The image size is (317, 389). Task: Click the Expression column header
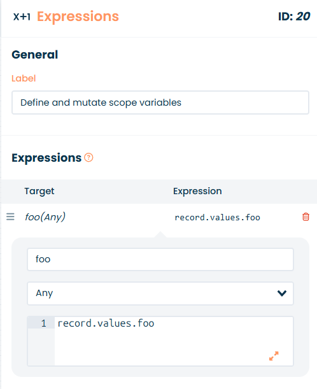[x=197, y=191]
